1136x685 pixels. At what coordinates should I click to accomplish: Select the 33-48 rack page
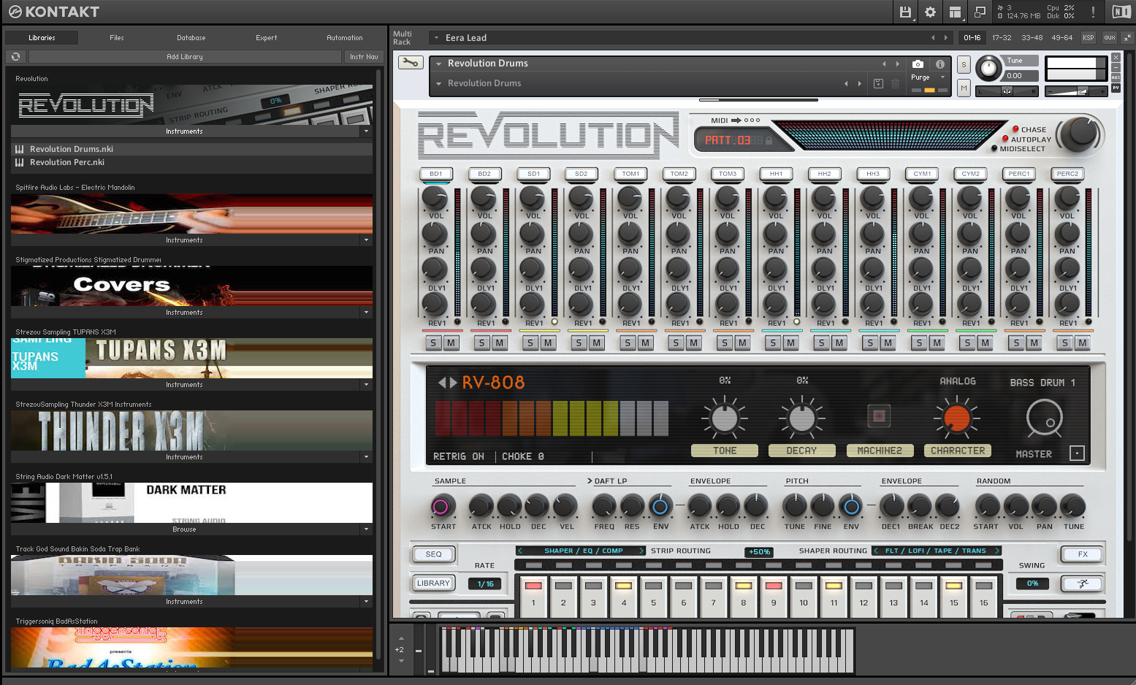[x=1032, y=37]
